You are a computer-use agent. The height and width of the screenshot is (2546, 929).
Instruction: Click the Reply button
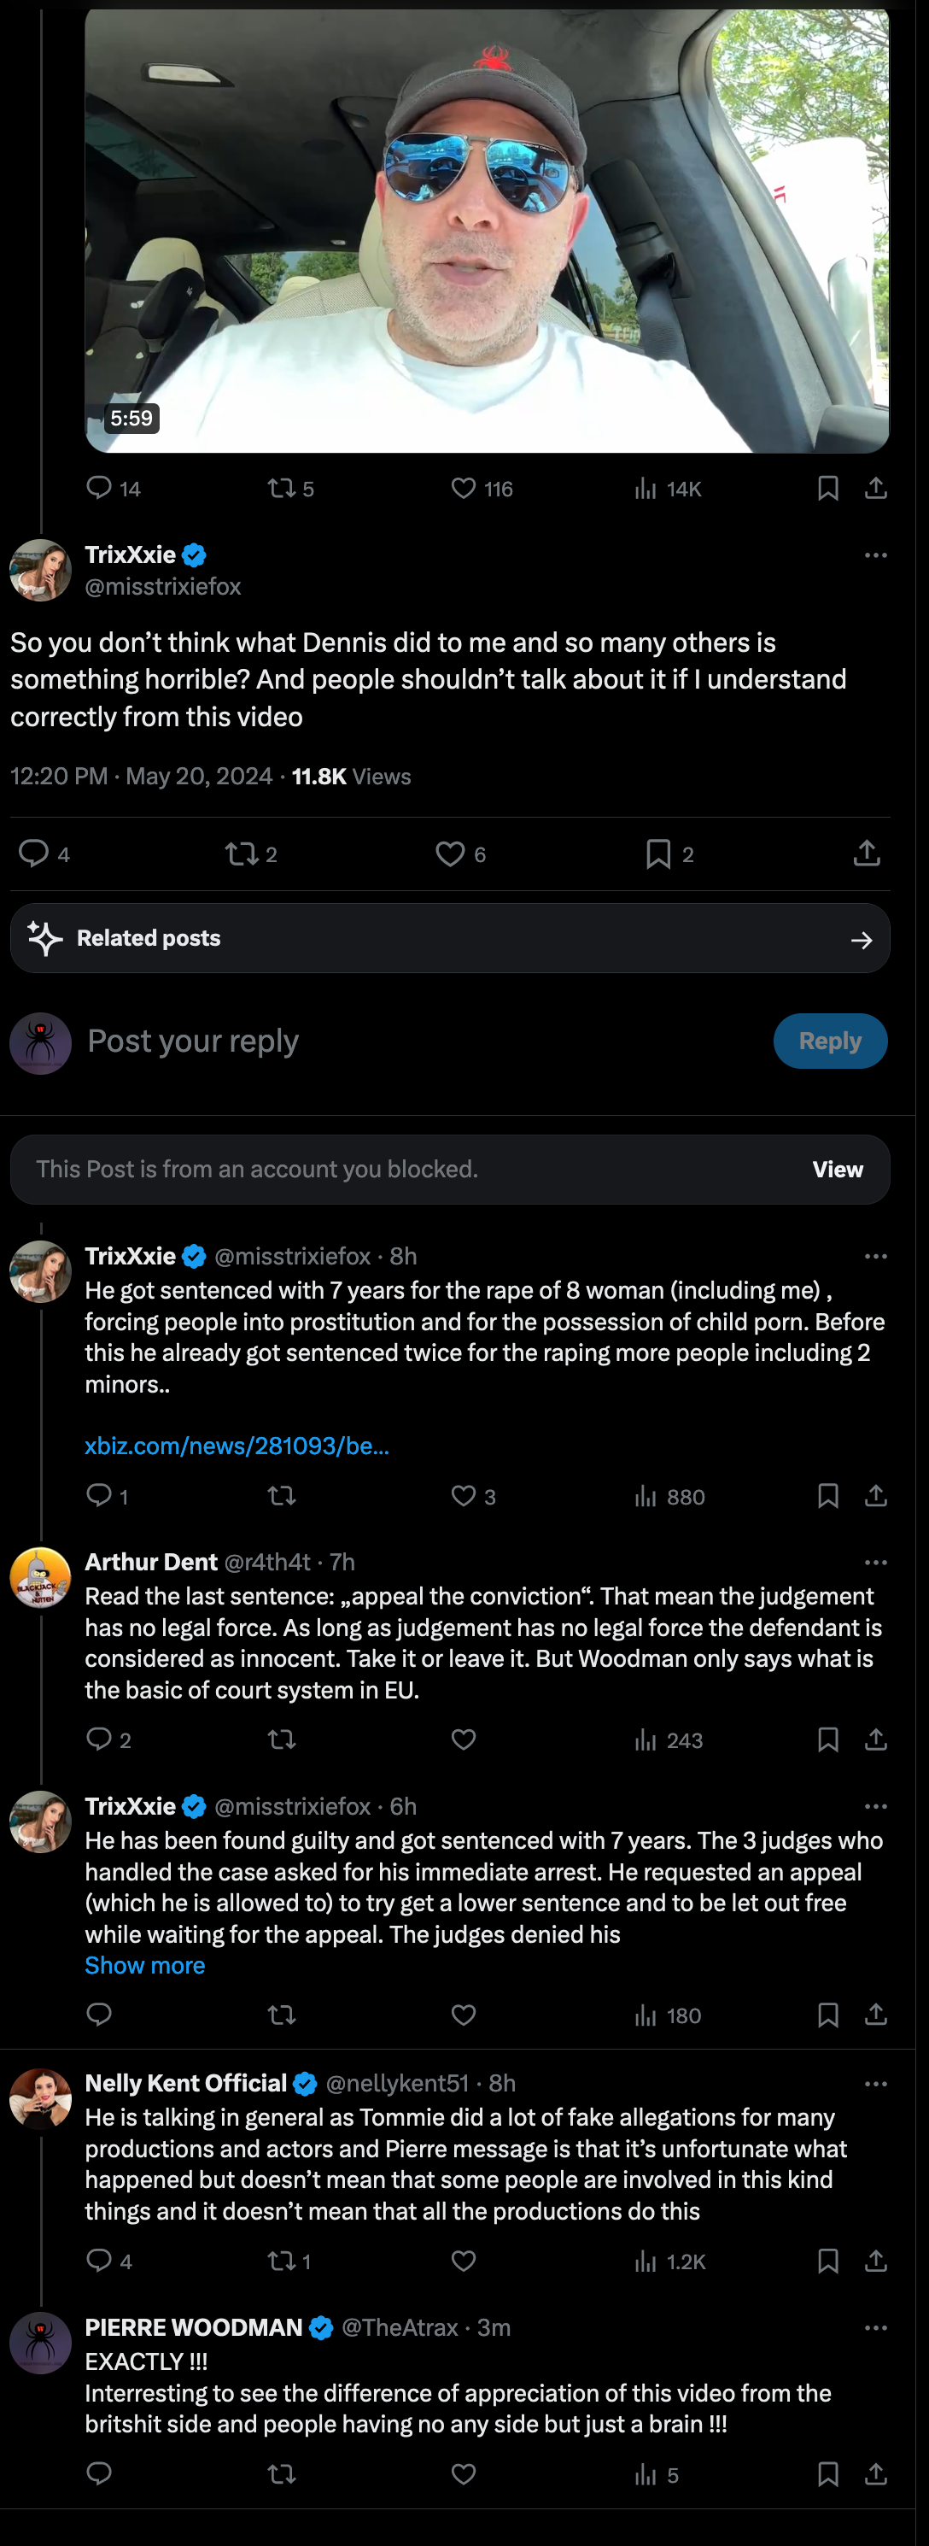click(829, 1041)
